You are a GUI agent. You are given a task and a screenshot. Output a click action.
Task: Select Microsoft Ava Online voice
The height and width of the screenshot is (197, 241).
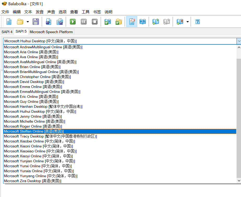click(x=120, y=57)
